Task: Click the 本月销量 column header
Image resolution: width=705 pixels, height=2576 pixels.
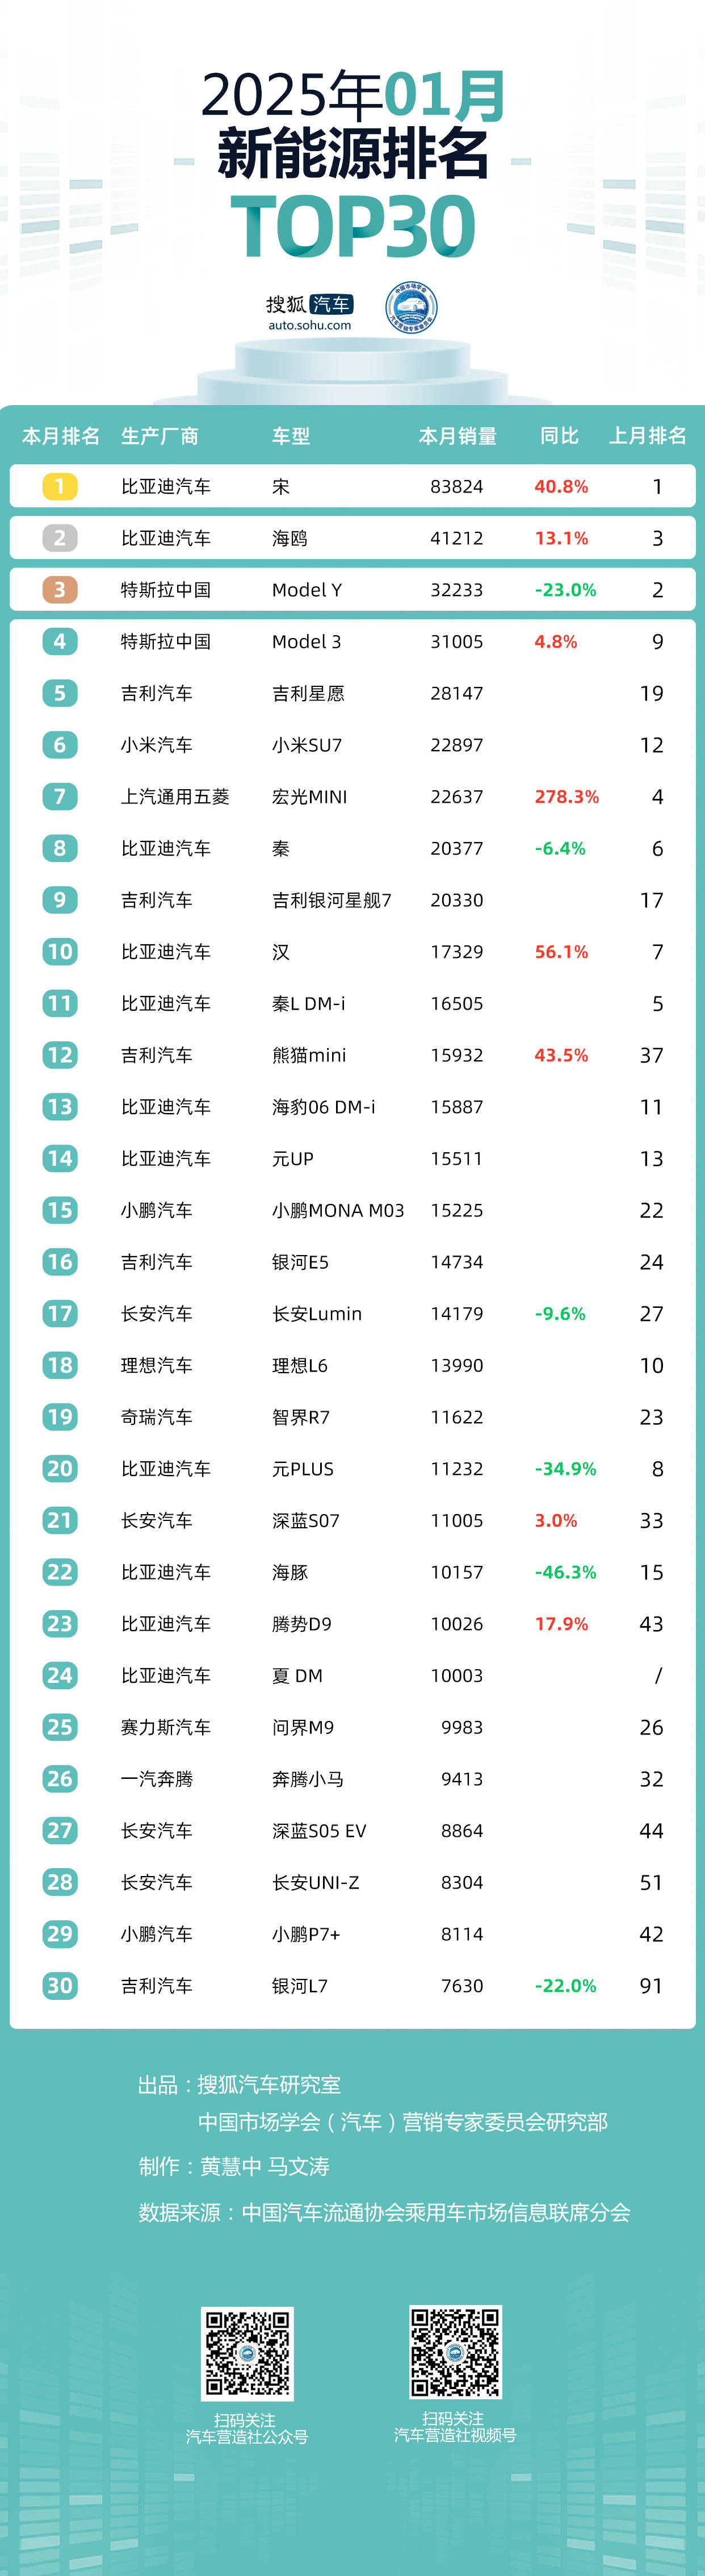Action: [458, 436]
